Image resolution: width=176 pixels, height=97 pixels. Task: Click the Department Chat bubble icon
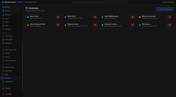coord(3,50)
